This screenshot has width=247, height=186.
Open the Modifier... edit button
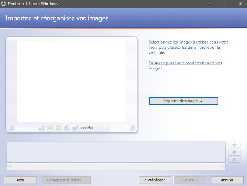90,128
